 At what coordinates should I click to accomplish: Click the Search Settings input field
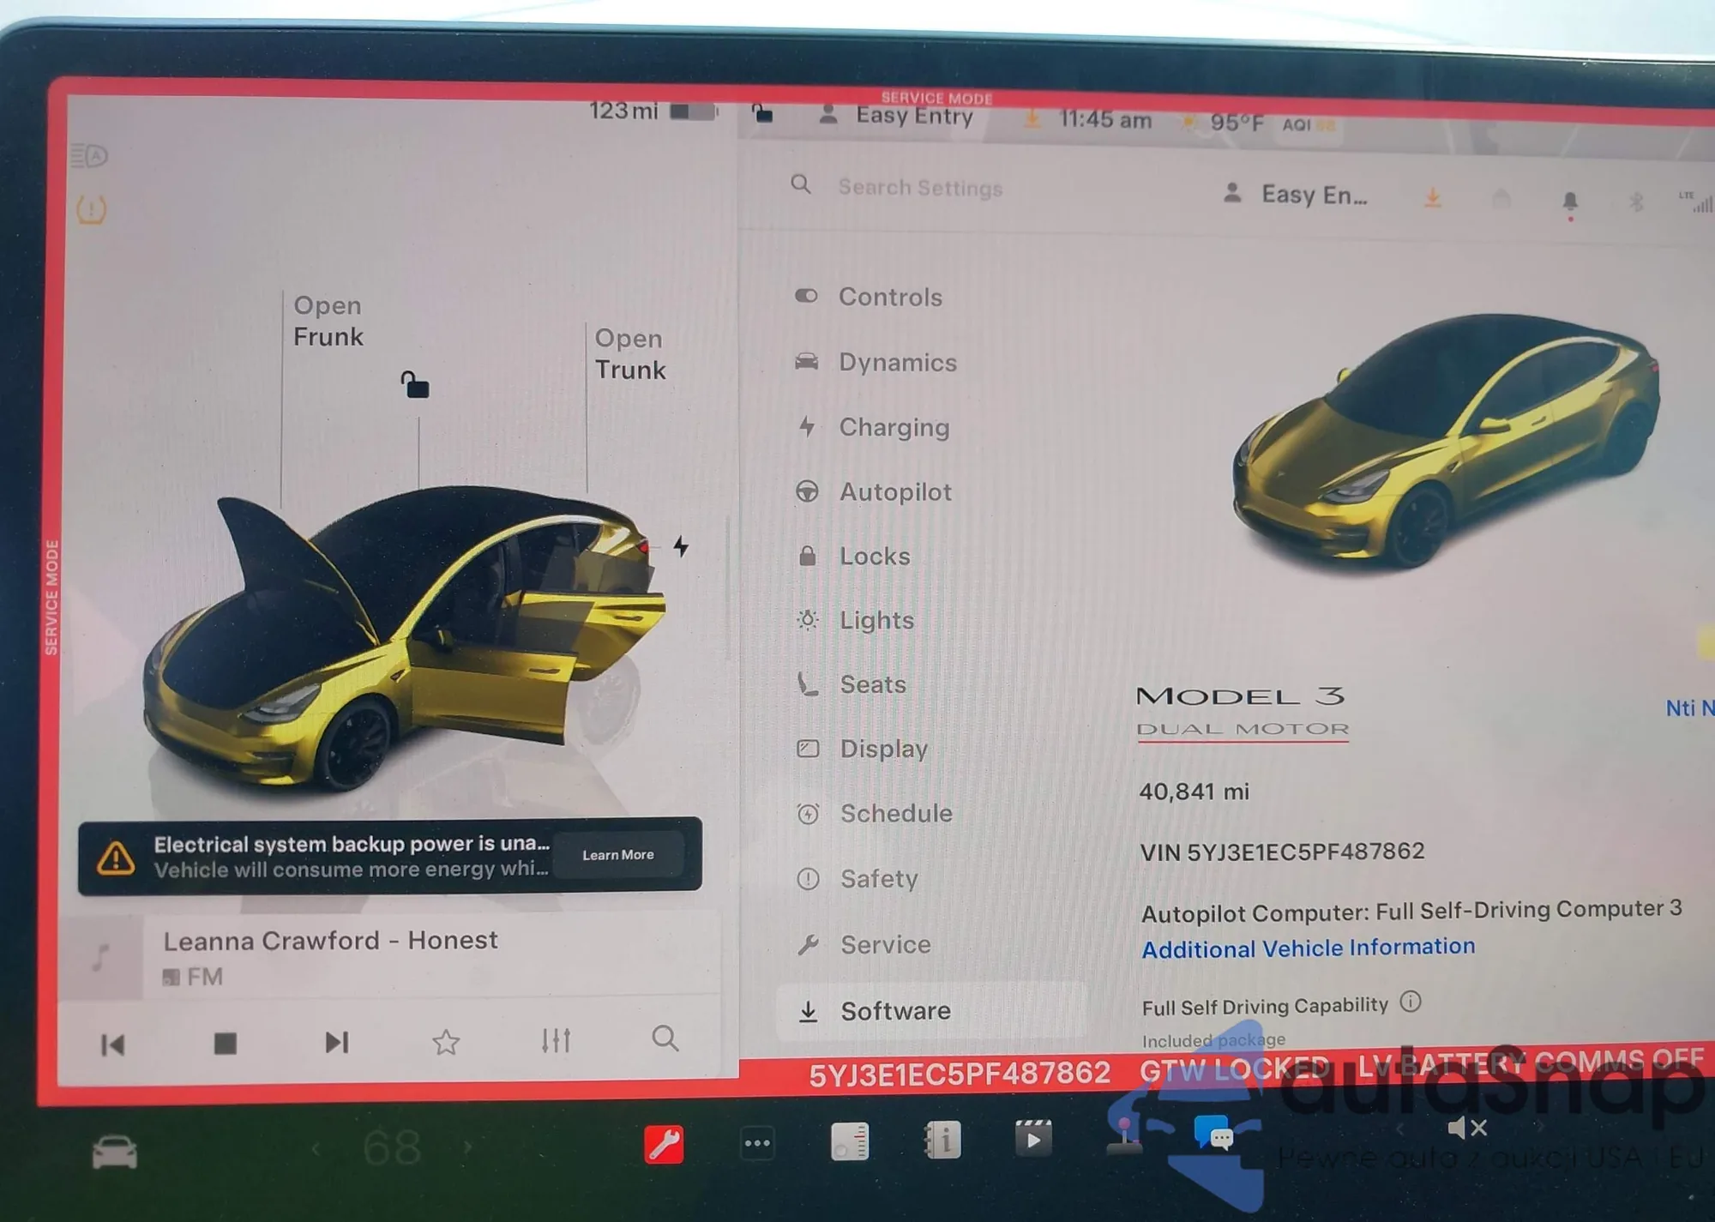pyautogui.click(x=919, y=188)
